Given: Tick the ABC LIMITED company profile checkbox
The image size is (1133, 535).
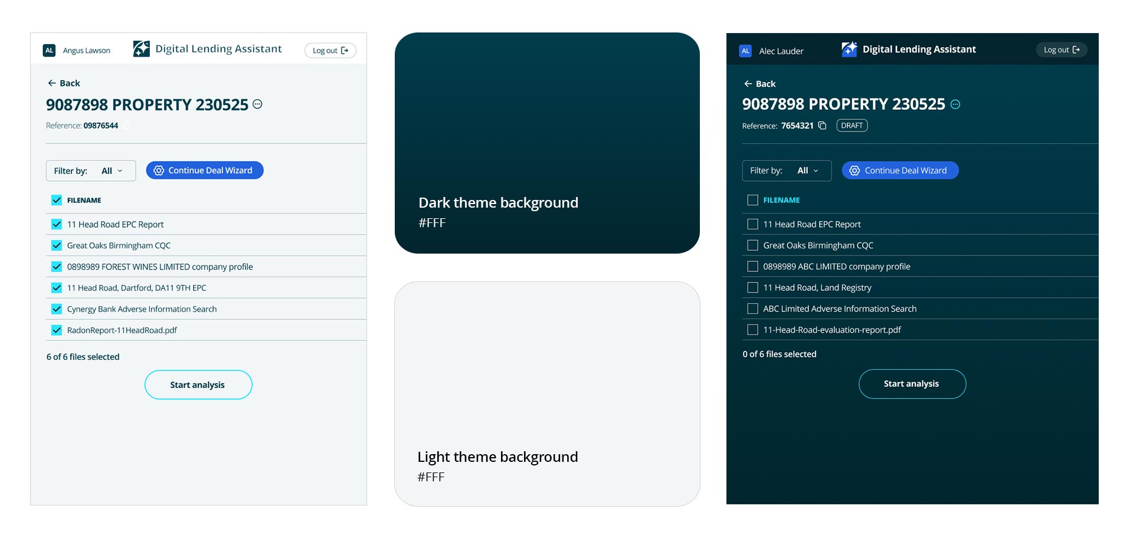Looking at the screenshot, I should pyautogui.click(x=752, y=267).
